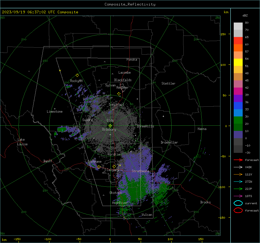Click the Composite_Reflectivity title
The image size is (260, 243).
[x=130, y=4]
